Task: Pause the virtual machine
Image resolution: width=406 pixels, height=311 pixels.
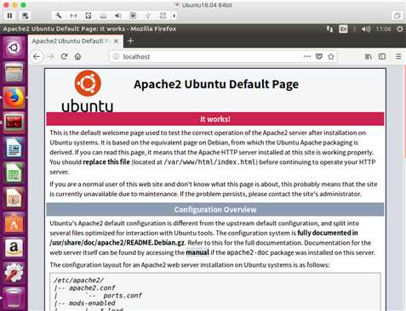Action: click(9, 16)
